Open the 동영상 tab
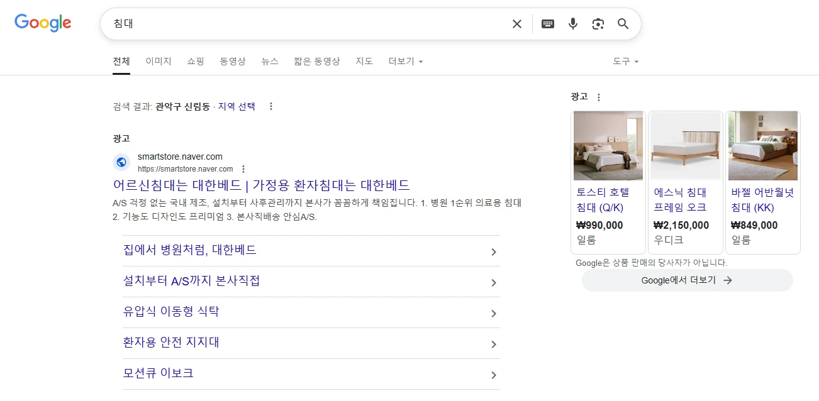 (x=233, y=61)
